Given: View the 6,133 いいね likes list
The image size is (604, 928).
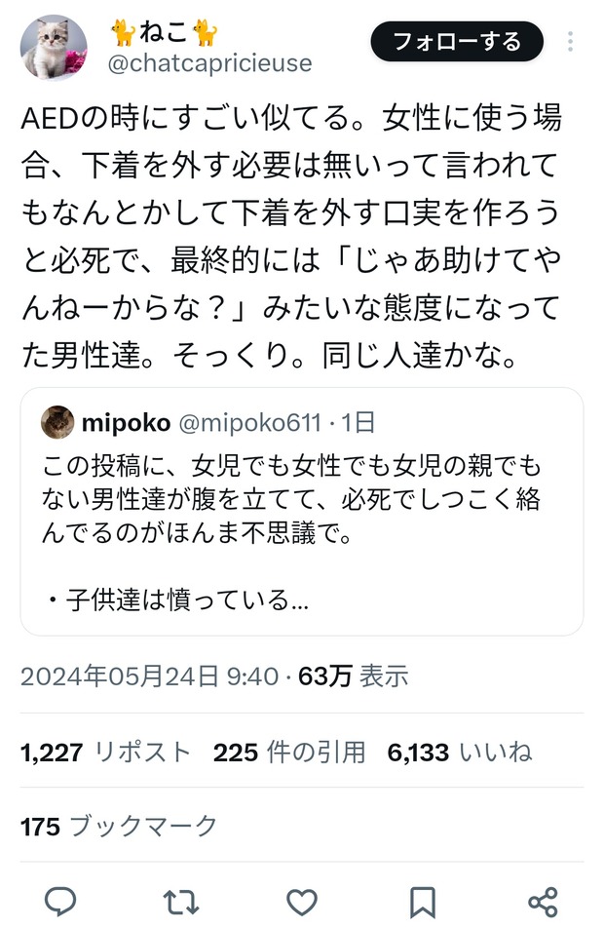Looking at the screenshot, I should pos(460,752).
